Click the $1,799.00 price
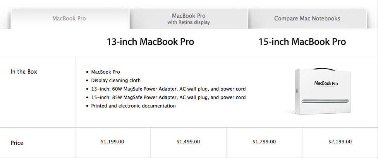This screenshot has width=378, height=158. [264, 142]
